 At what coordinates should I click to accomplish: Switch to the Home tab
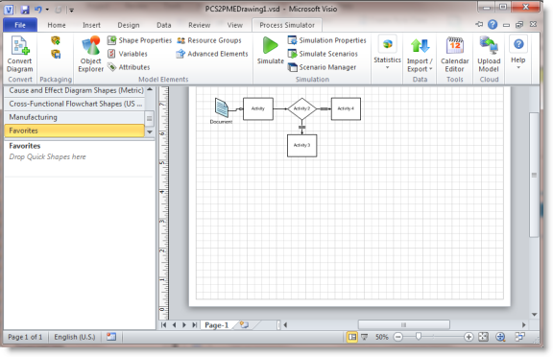click(57, 25)
